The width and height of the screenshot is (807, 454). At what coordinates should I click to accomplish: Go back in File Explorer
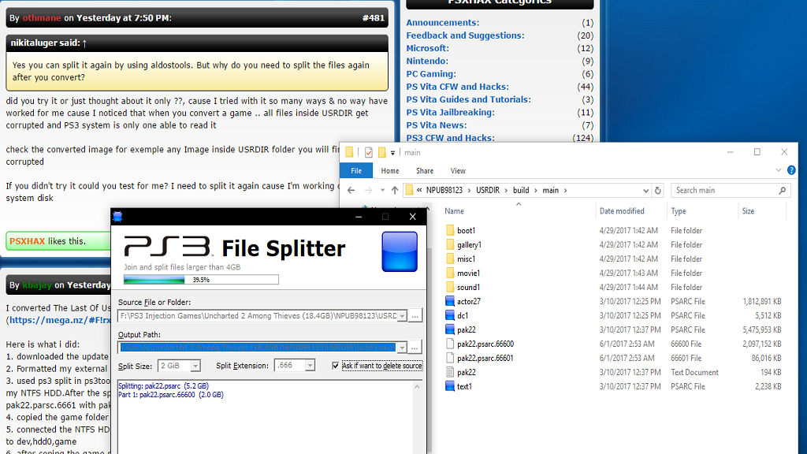(x=351, y=191)
